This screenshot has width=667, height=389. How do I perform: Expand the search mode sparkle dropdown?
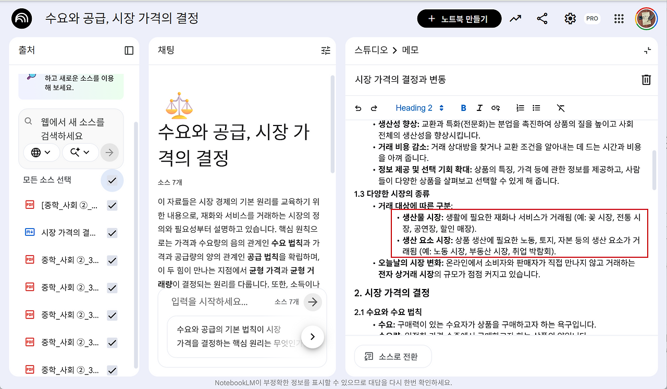[80, 153]
